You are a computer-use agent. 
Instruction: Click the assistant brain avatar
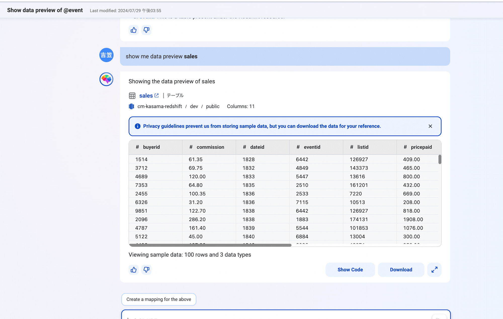106,79
